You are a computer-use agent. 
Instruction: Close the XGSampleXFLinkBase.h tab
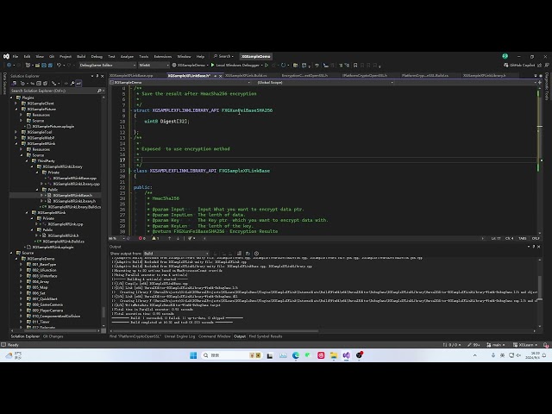(x=221, y=76)
